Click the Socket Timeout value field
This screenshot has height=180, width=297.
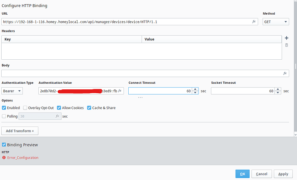243,91
